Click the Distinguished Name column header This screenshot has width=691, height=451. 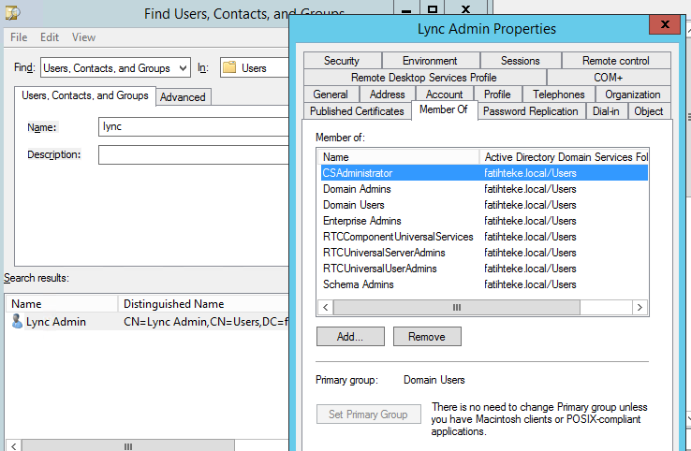[203, 304]
